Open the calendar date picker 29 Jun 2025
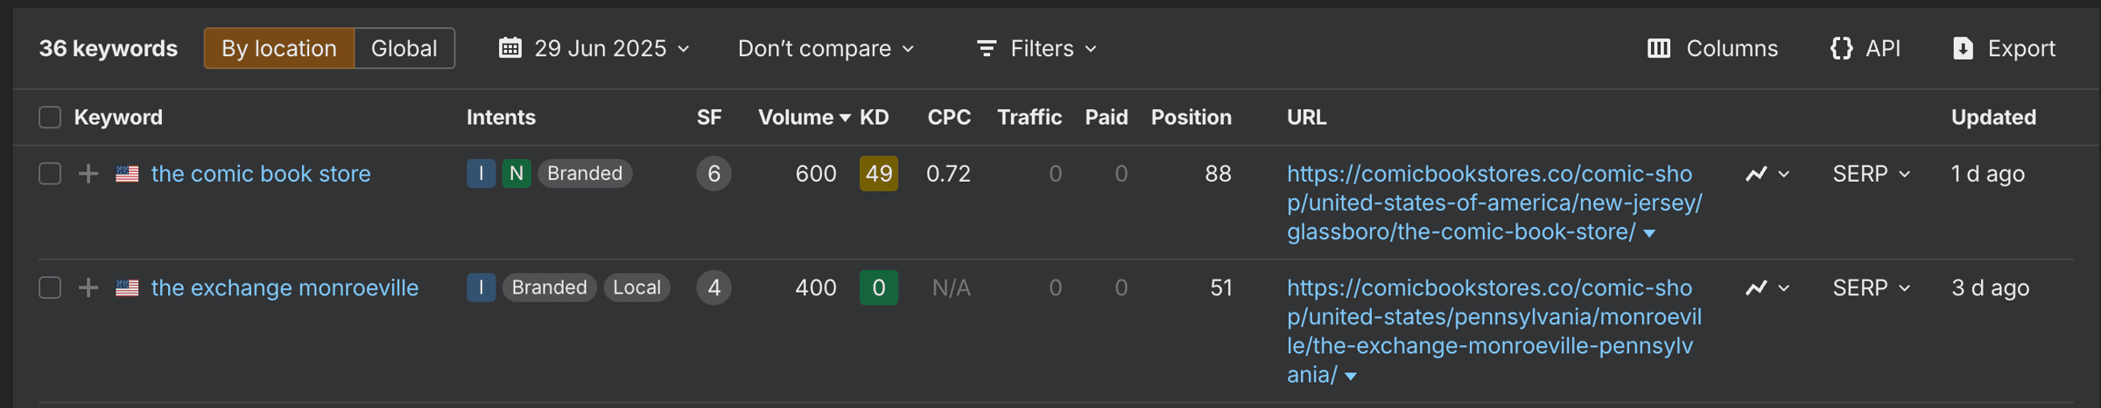 [594, 48]
